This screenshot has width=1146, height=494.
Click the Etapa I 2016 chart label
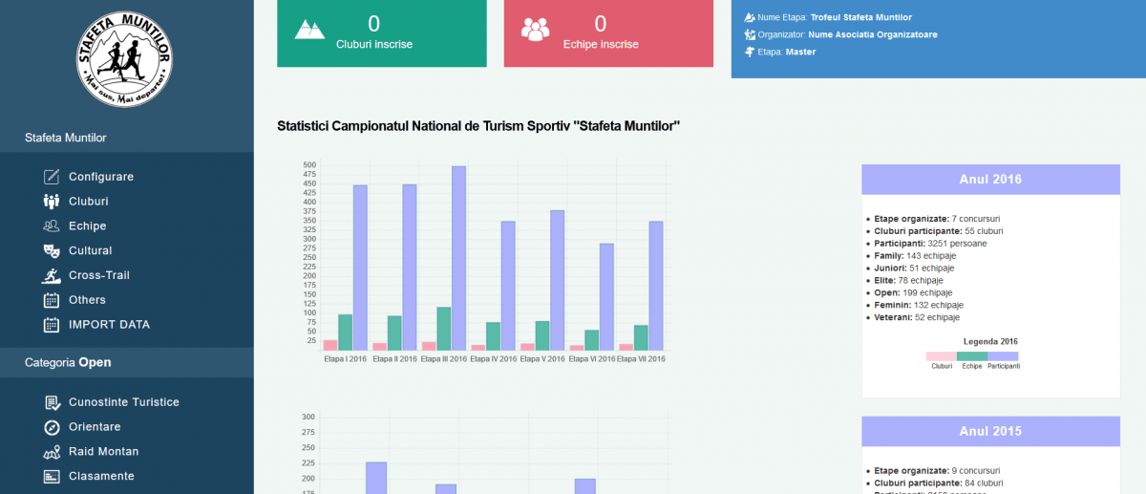pos(346,359)
